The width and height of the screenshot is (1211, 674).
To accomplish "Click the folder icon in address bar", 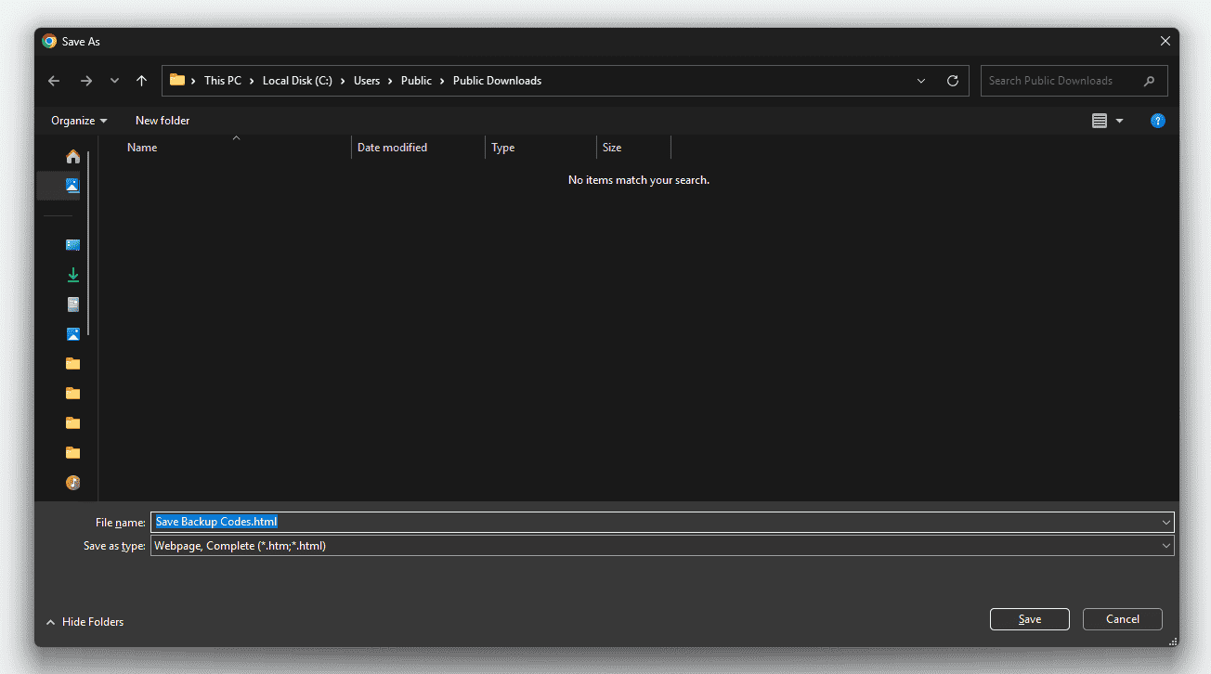I will [x=177, y=80].
